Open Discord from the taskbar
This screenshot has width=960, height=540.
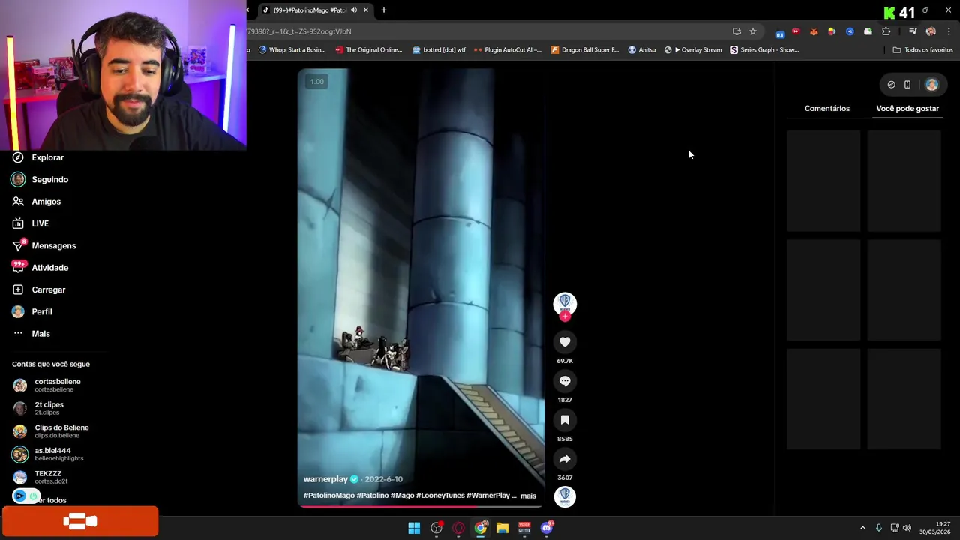point(547,528)
